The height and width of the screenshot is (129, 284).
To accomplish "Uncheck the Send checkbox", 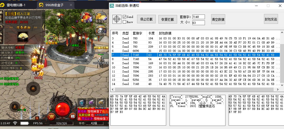I will click(125, 17).
